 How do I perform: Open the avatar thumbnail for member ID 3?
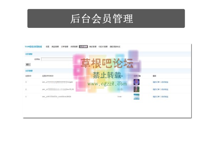point(137,82)
